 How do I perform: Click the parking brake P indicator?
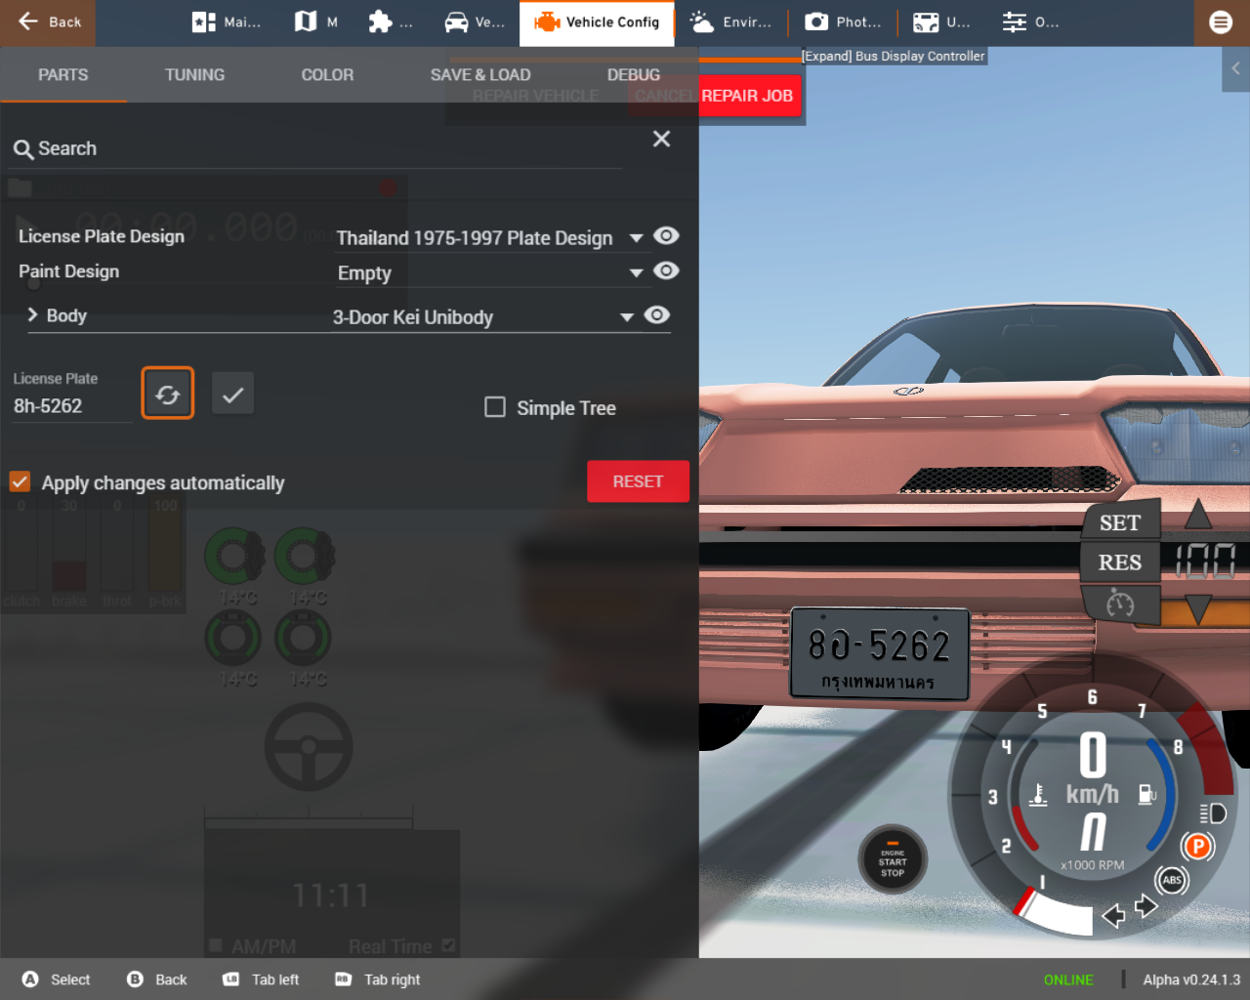coord(1197,847)
